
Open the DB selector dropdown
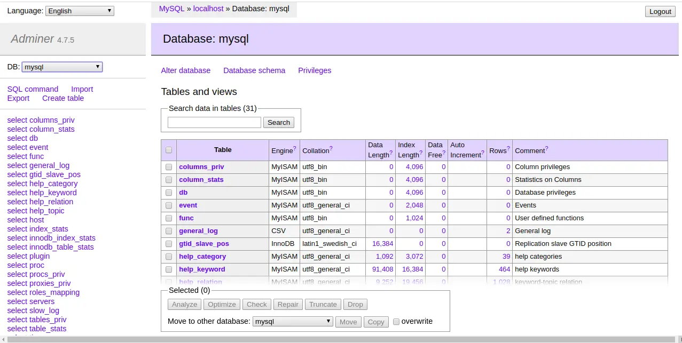click(62, 67)
